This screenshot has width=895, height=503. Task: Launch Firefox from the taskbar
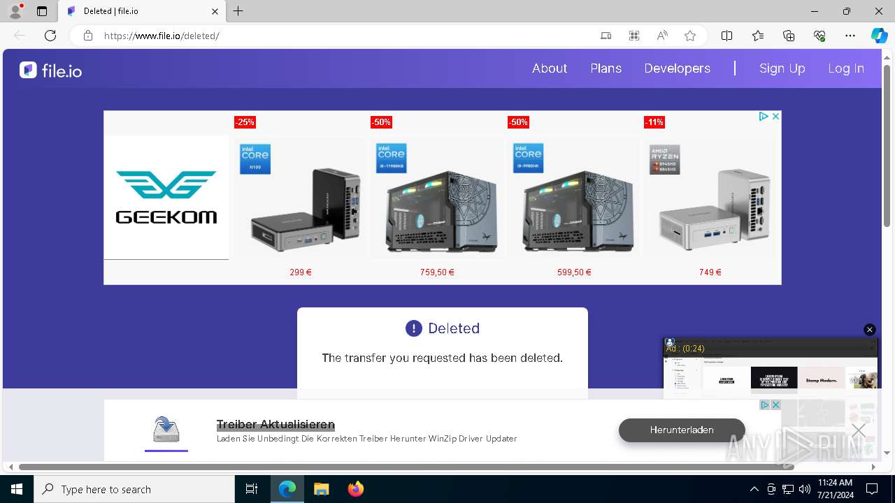[355, 489]
